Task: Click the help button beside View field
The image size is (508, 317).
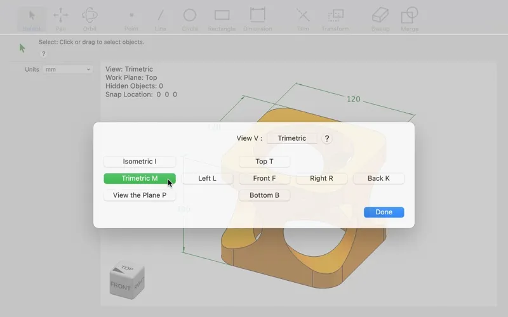Action: coord(327,138)
